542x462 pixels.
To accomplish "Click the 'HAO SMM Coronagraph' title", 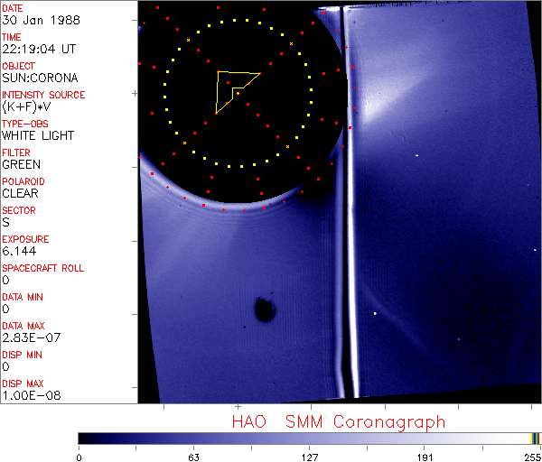I will click(x=338, y=421).
